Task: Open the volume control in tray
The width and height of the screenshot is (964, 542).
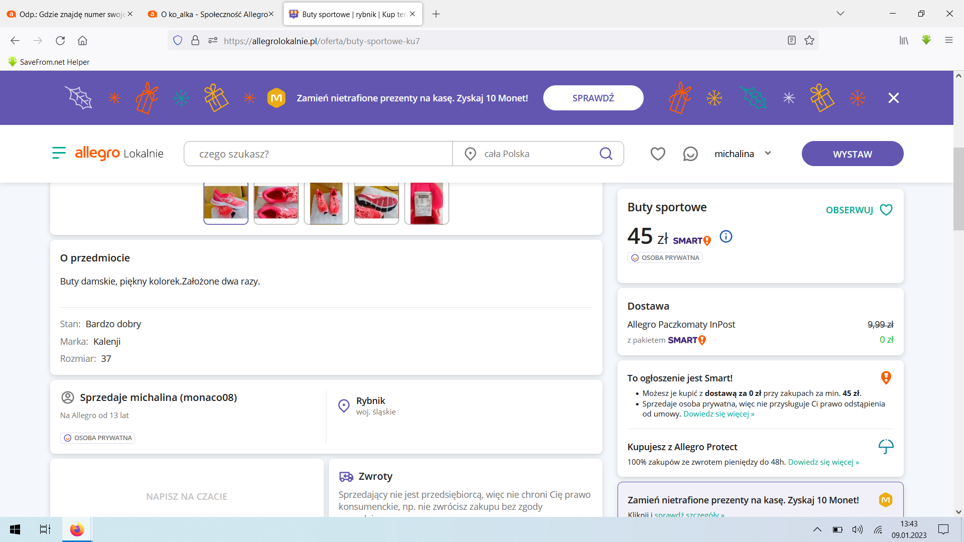Action: point(858,529)
